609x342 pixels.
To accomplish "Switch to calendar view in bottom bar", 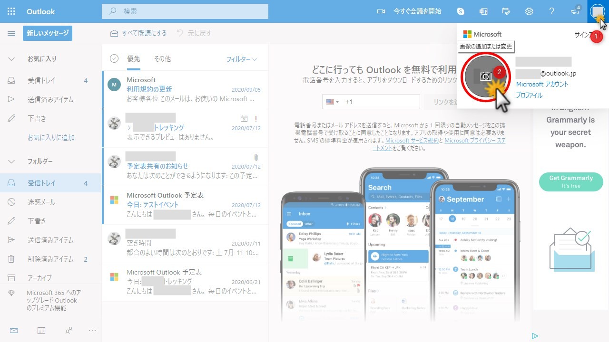I will [41, 331].
